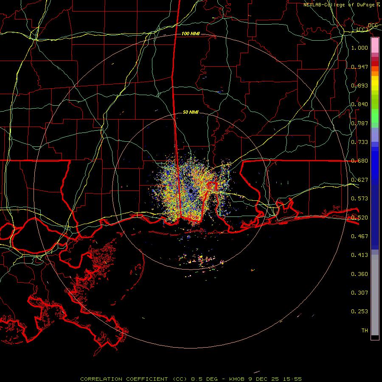Select the 0.680 legend value
Screen dimensions: 382x382
(x=360, y=161)
